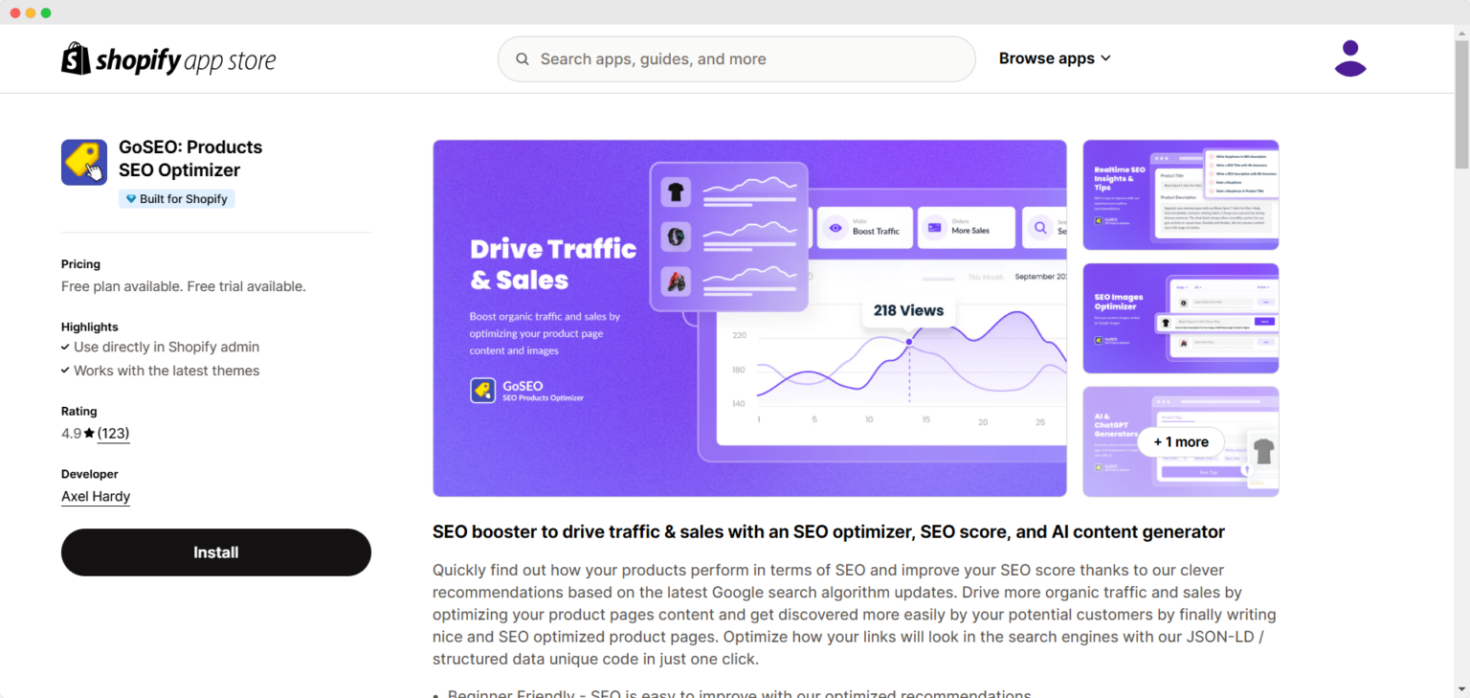
Task: Click the + 1 more media button
Action: coord(1180,441)
